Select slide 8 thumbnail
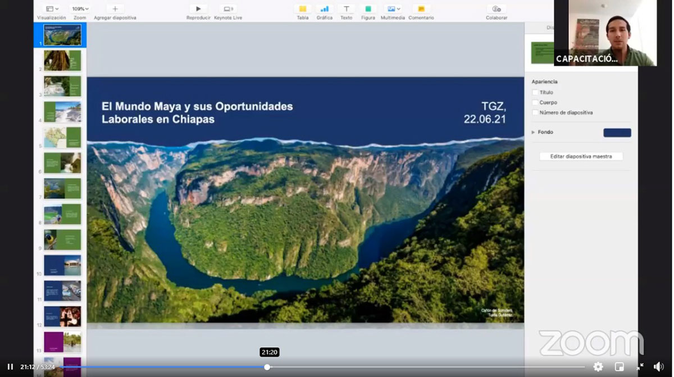Image resolution: width=674 pixels, height=377 pixels. (62, 214)
